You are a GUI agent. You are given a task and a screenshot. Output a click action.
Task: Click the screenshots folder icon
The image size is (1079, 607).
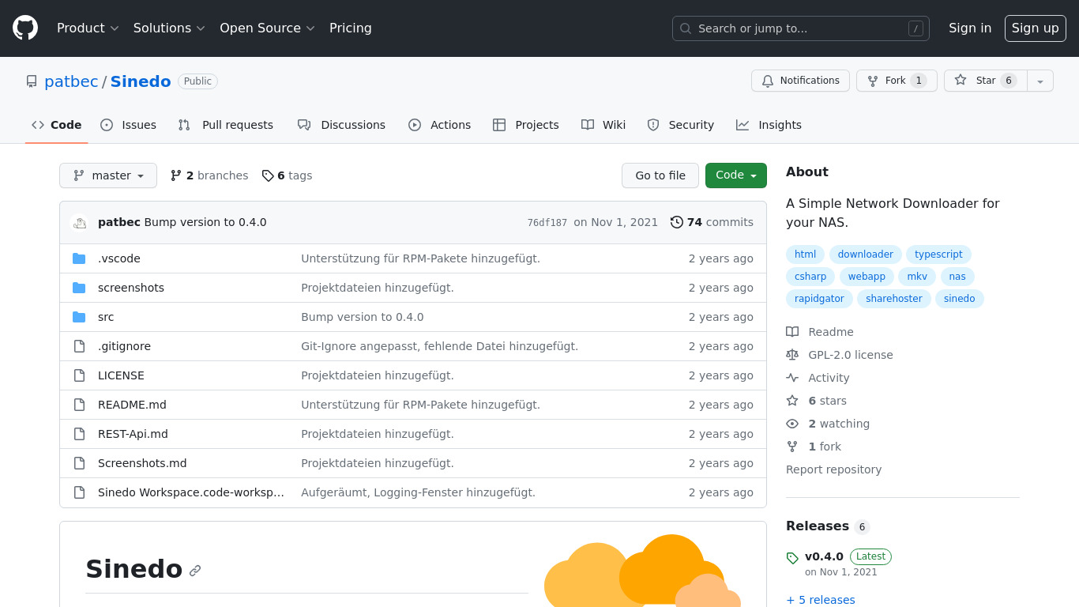coord(79,288)
